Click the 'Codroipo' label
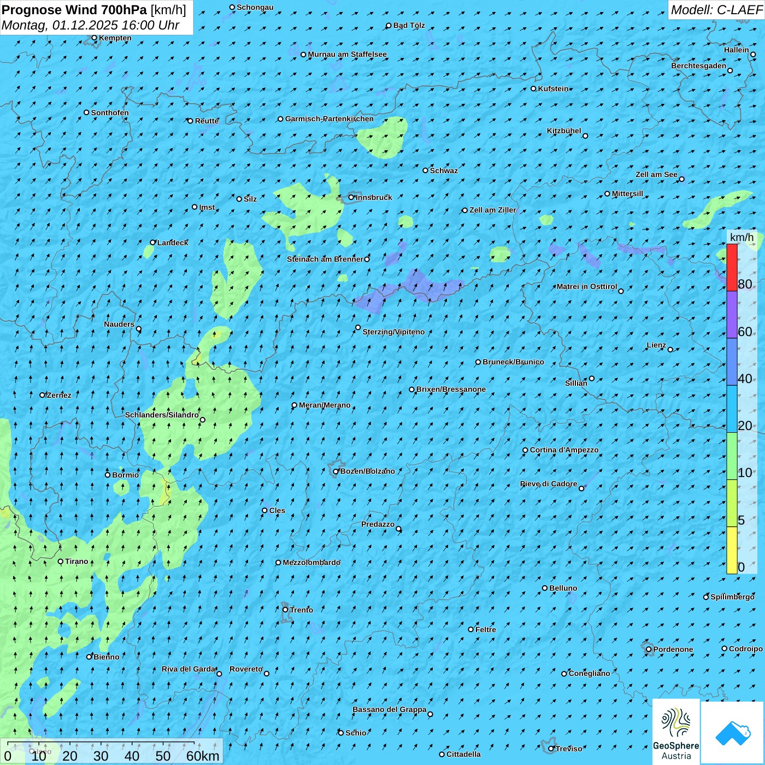Viewport: 765px width, 765px height. coord(746,649)
